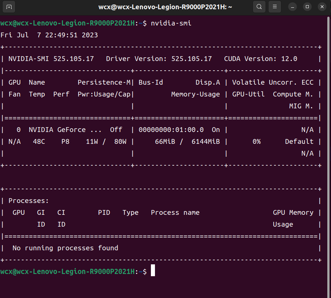Screen dimensions: 331x298
Task: Click the block cursor at the bottom prompt
Action: coord(153,270)
